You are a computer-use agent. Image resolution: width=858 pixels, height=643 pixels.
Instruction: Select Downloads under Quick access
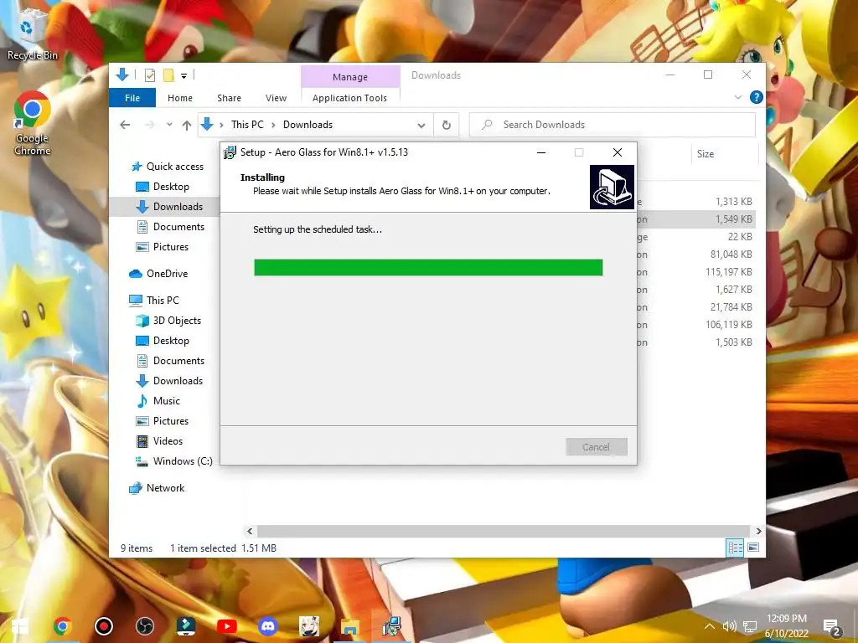(178, 207)
